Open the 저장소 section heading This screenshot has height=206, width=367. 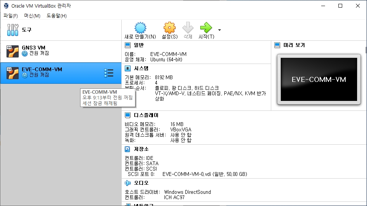coord(141,149)
